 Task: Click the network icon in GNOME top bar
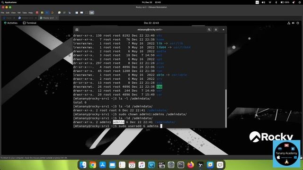click(289, 23)
